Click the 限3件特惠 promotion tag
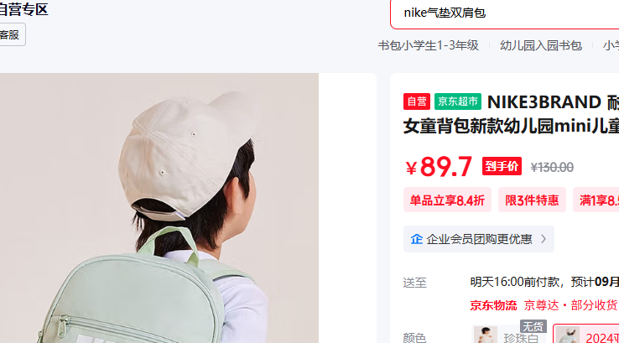 (532, 200)
